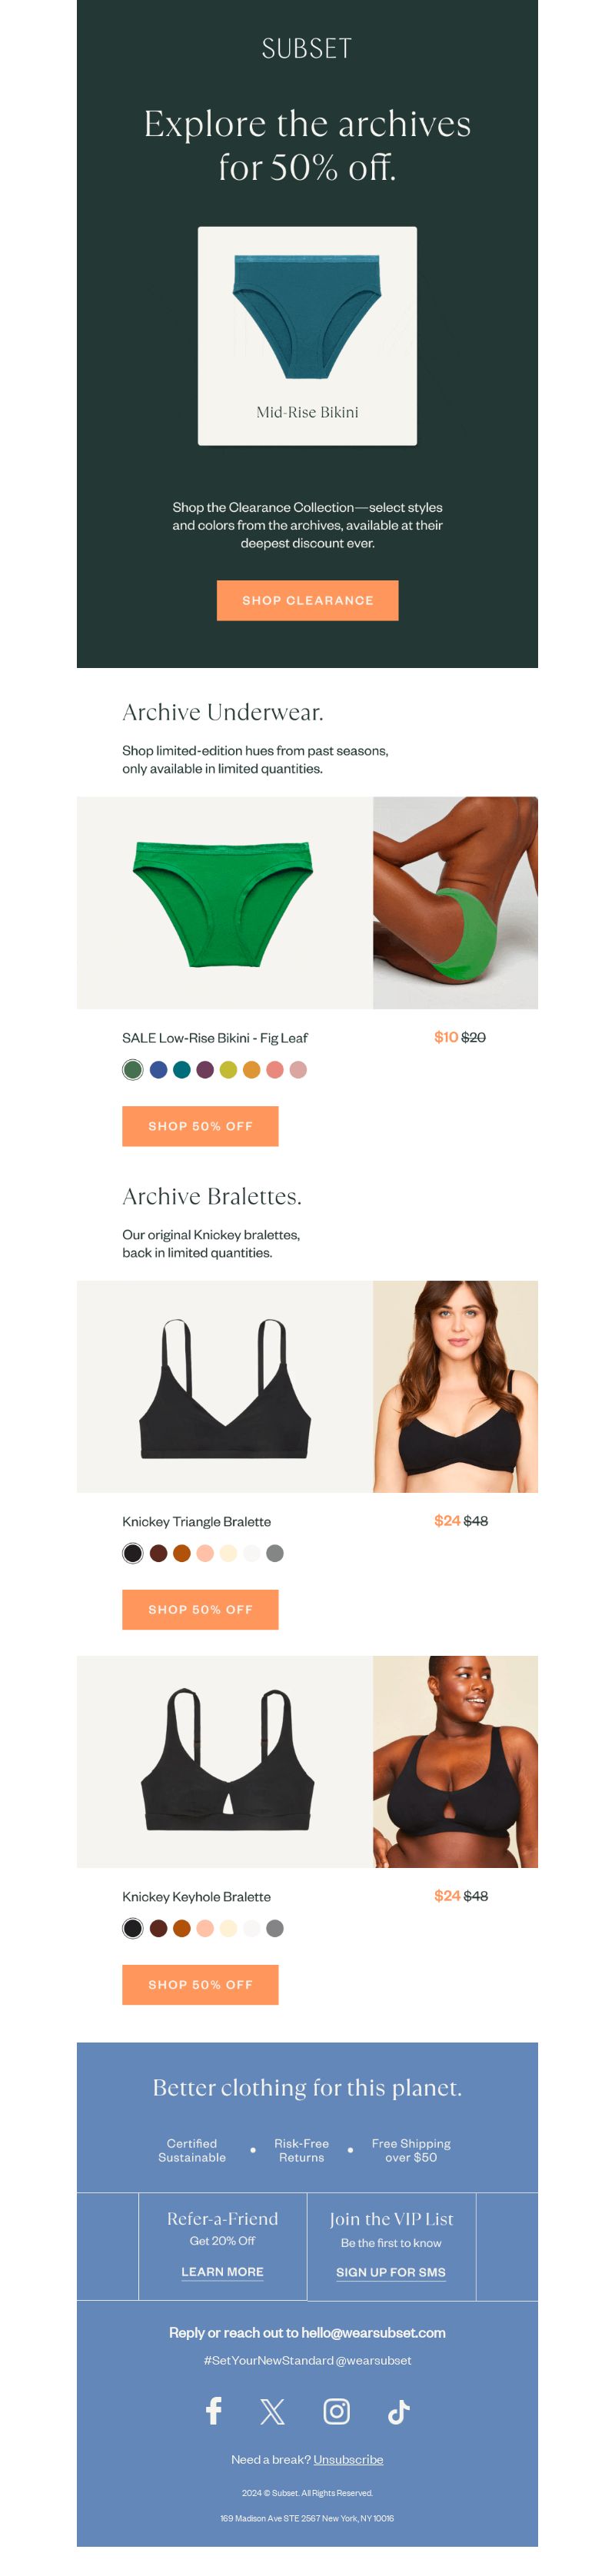Open the Knickey Keyhole Bralette model photo
615x2576 pixels.
455,1761
